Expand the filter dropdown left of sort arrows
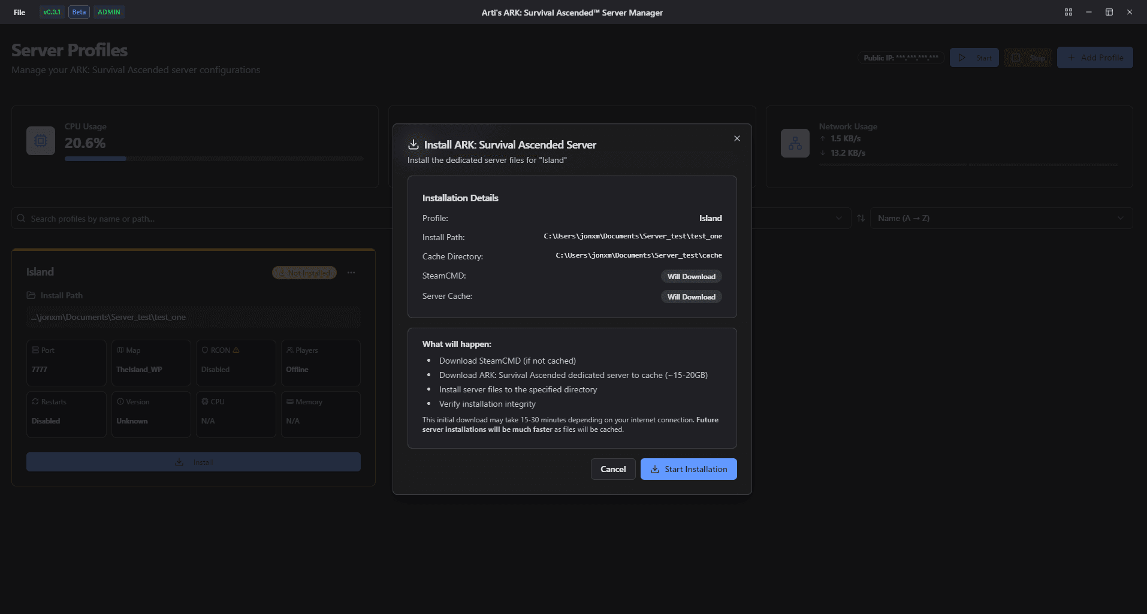The height and width of the screenshot is (614, 1147). pyautogui.click(x=838, y=218)
